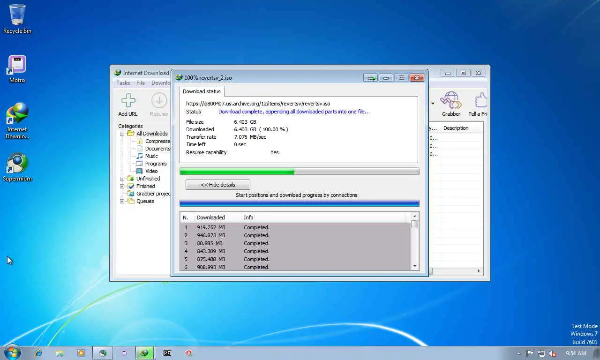Click the green arrow button in the download dialog title bar
Image resolution: width=600 pixels, height=360 pixels.
[370, 78]
